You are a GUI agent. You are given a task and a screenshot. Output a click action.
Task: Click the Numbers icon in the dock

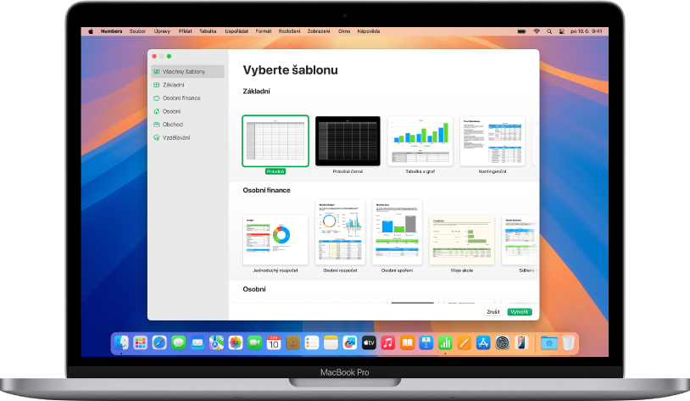point(445,343)
